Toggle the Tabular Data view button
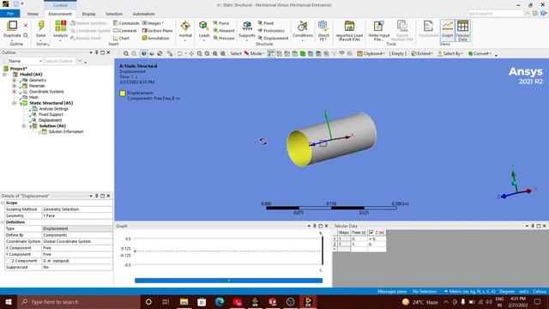 pos(462,30)
